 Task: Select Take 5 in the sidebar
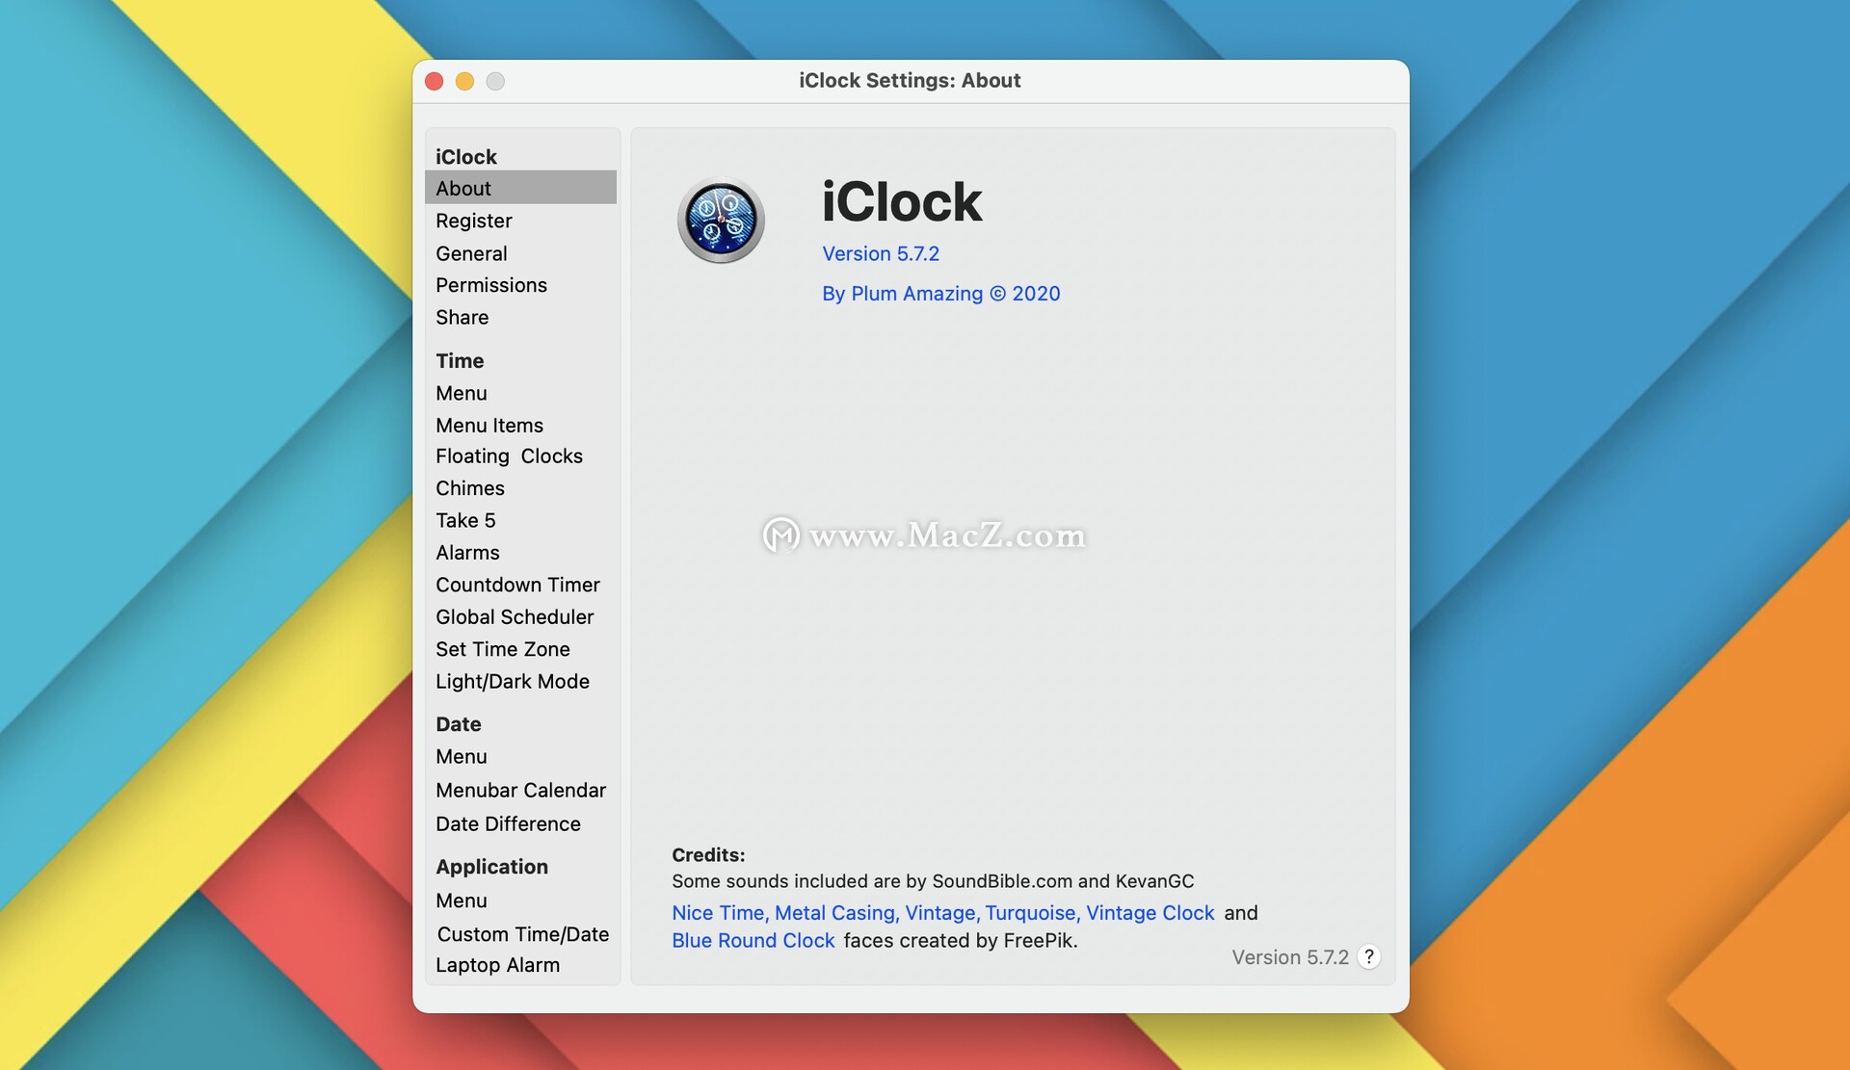pos(465,520)
